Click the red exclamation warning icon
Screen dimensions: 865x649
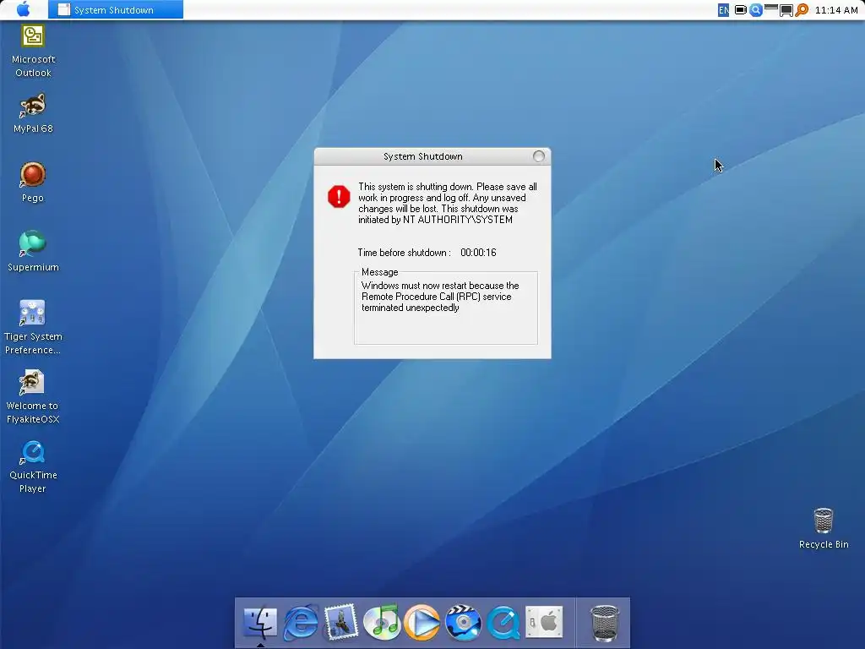pos(339,196)
